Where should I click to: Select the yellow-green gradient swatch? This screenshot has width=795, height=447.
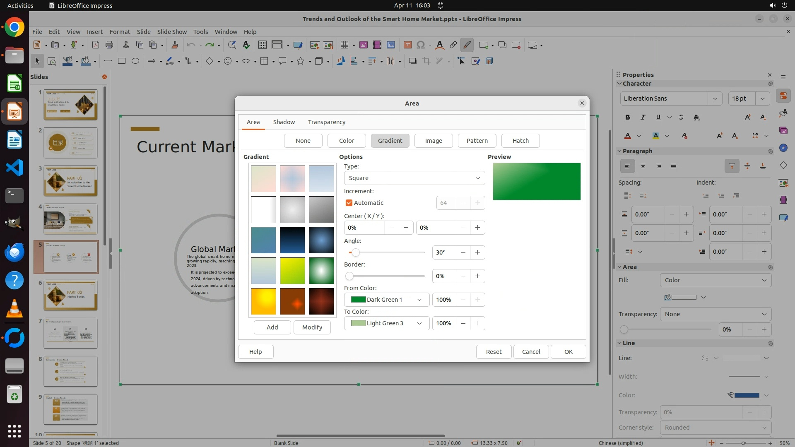pos(292,271)
